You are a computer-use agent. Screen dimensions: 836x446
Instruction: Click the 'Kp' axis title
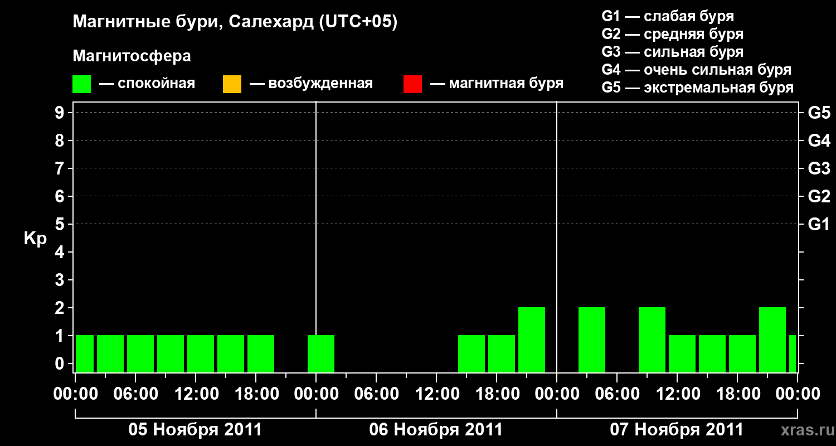click(x=35, y=239)
